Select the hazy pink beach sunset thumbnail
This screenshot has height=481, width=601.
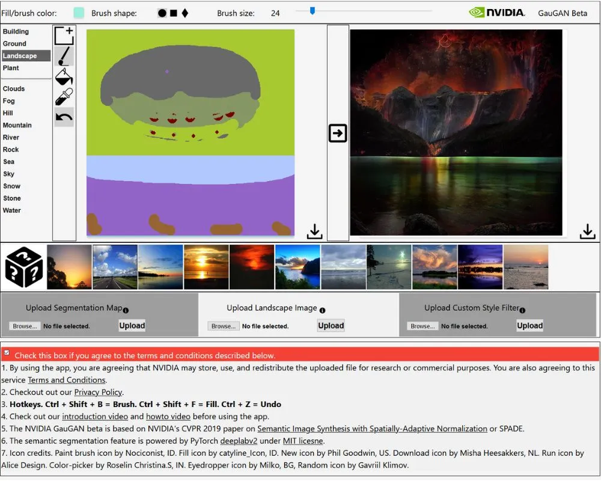526,267
